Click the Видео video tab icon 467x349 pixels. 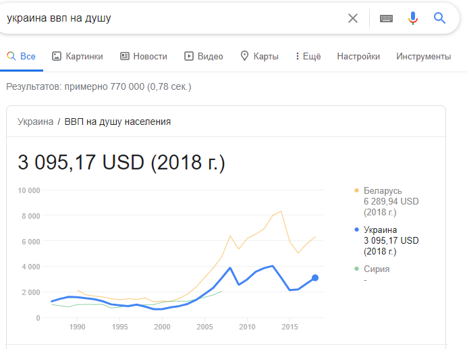coord(189,57)
